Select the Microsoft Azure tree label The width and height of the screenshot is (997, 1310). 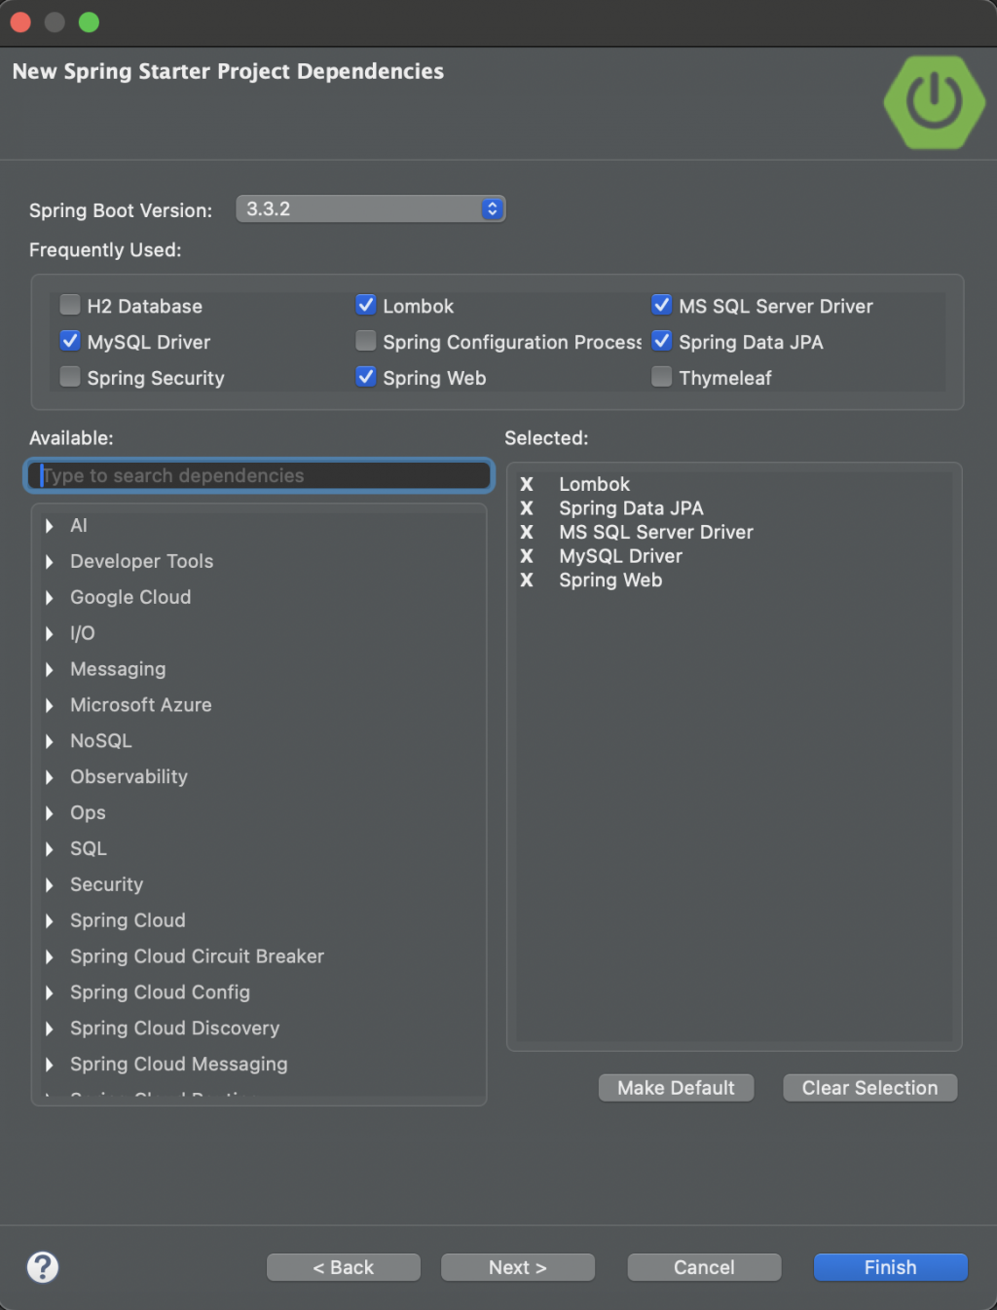pyautogui.click(x=140, y=705)
